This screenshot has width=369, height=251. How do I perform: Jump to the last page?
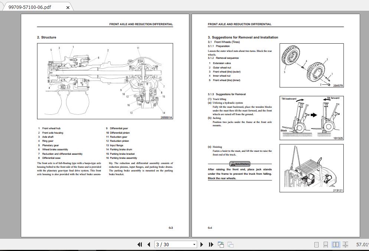[210, 245]
